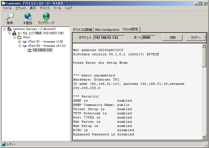209x148 pixels.
Task: Switch to the デバイスの詳細 tab
Action: (82, 29)
